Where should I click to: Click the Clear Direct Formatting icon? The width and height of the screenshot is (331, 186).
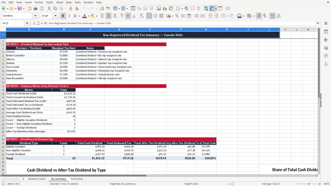pyautogui.click(x=77, y=9)
